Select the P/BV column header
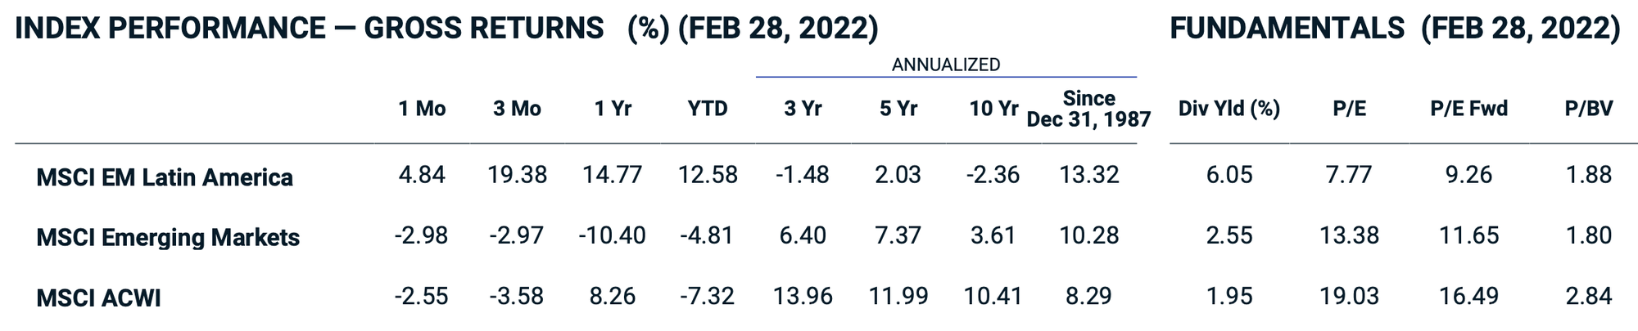This screenshot has height=331, width=1638. pos(1588,109)
